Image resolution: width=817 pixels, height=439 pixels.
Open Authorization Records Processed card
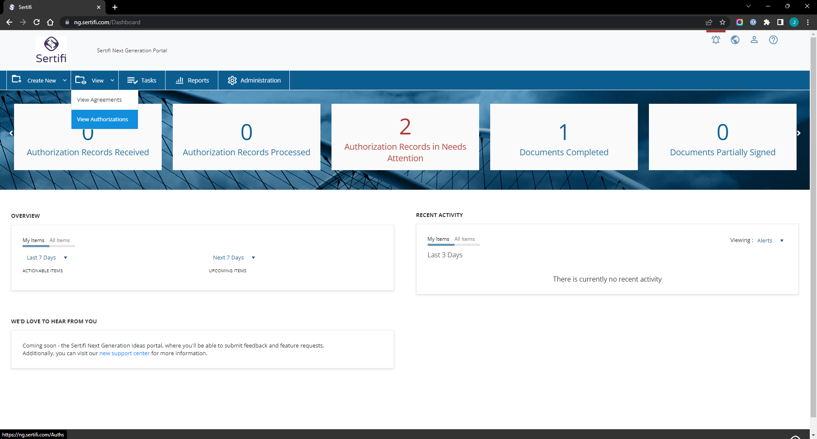[246, 137]
